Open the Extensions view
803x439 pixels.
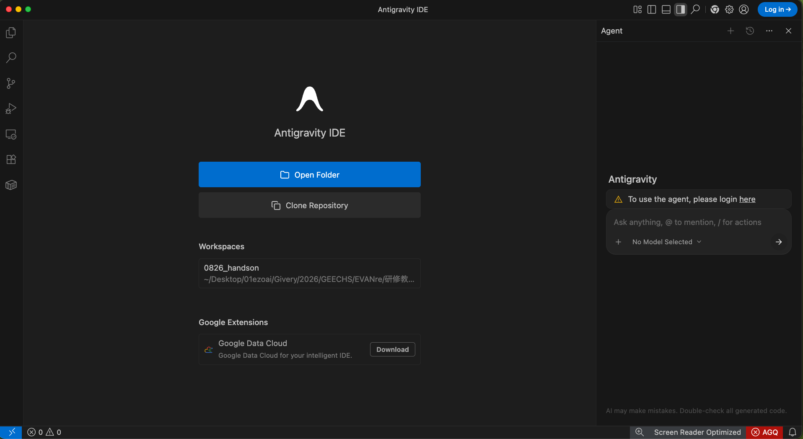[11, 160]
